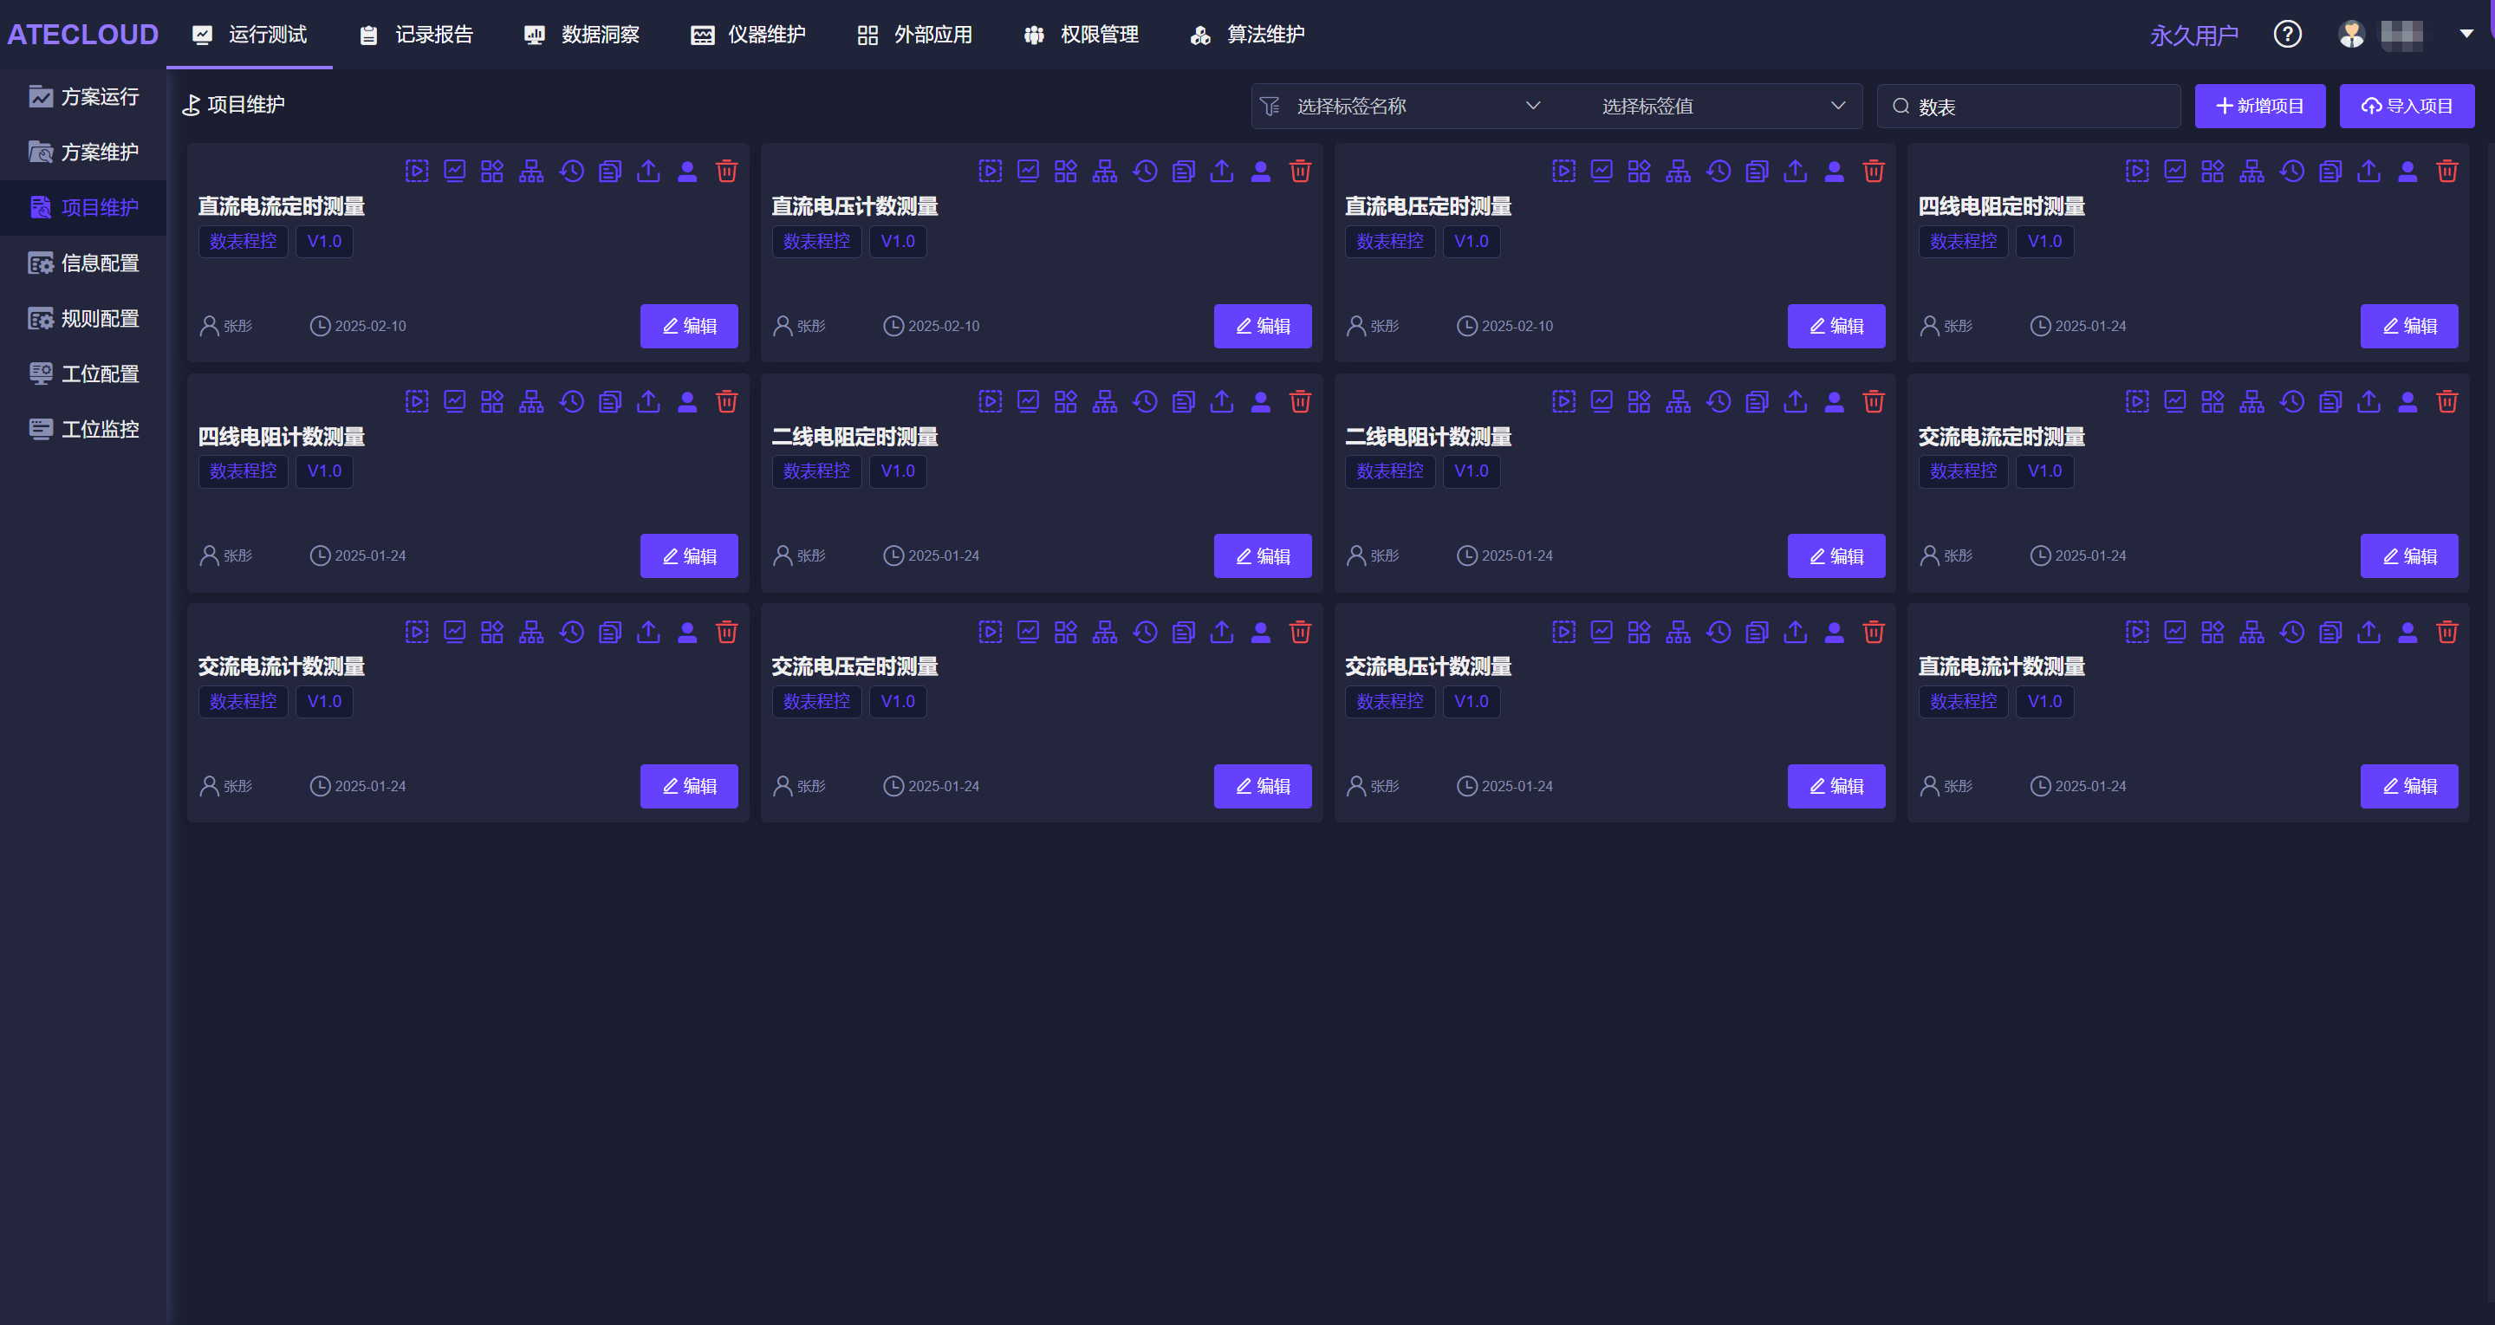Open 规则配置 in the sidebar
2495x1325 pixels.
(83, 319)
